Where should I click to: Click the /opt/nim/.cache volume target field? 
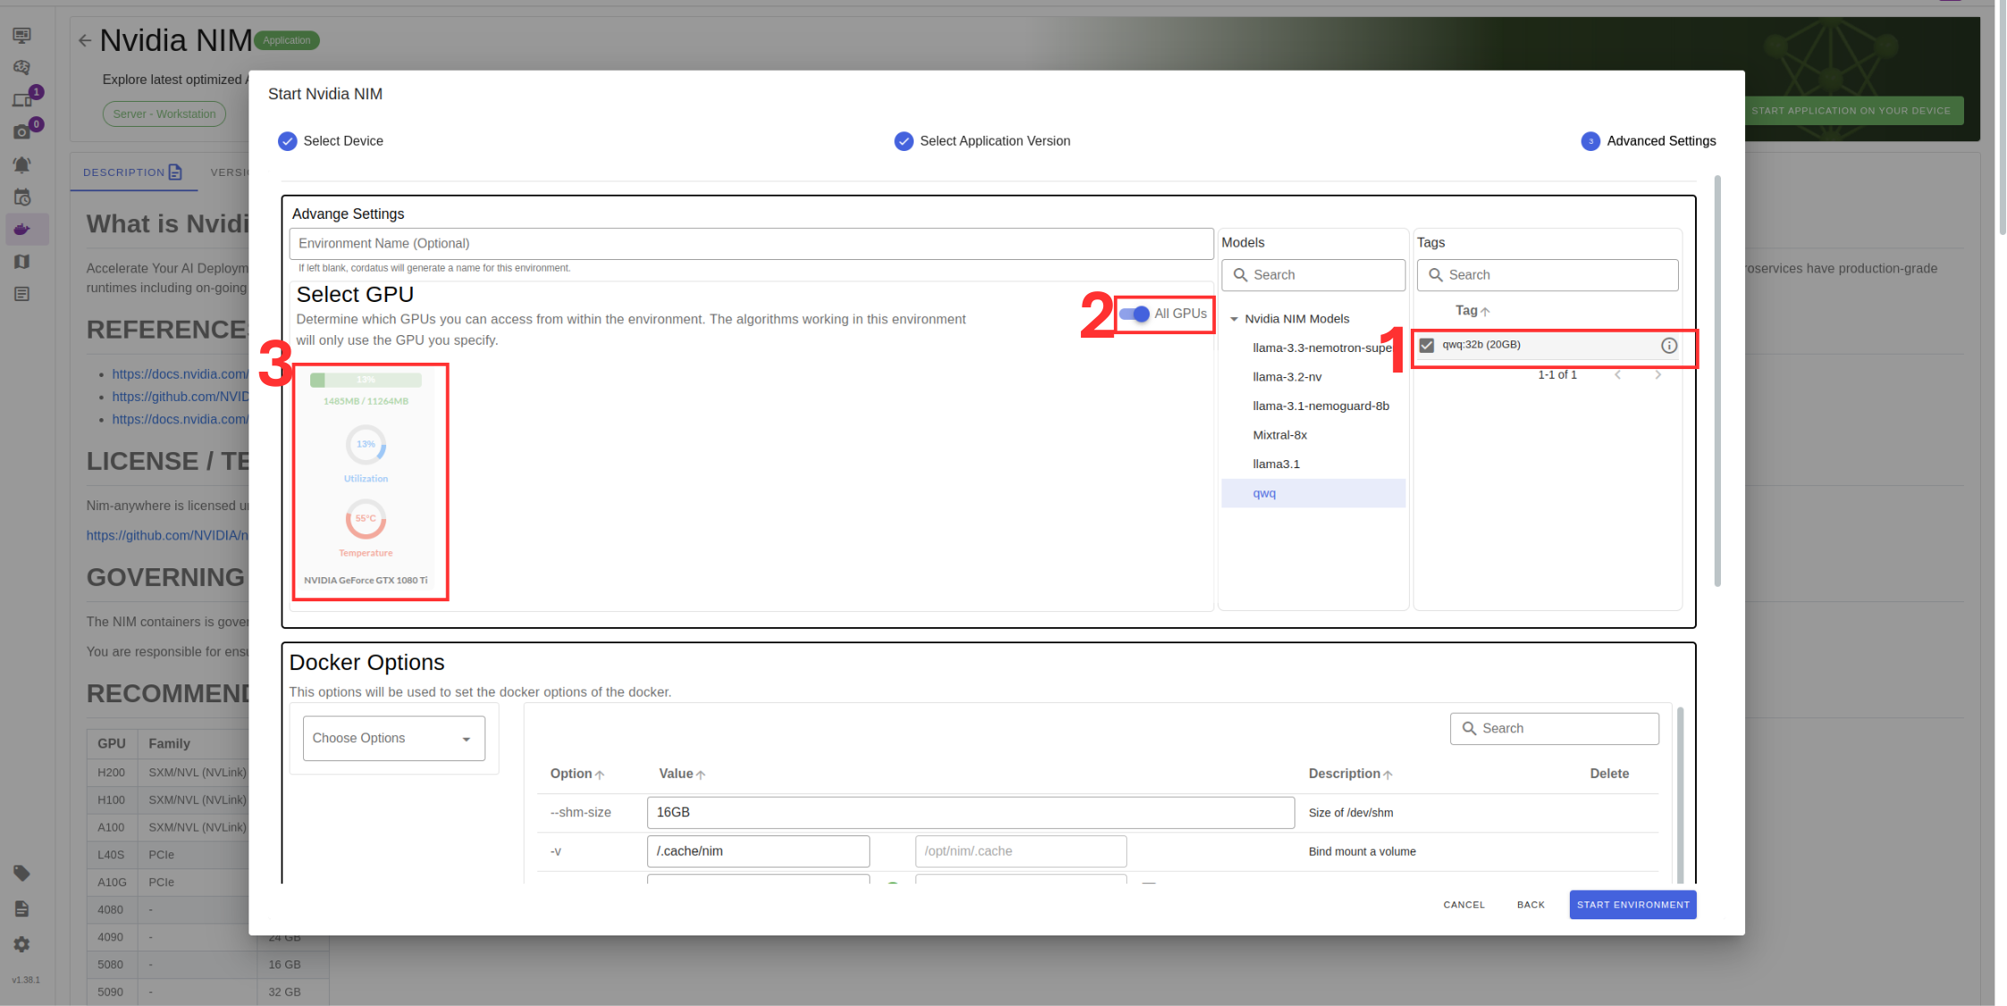click(x=1021, y=851)
